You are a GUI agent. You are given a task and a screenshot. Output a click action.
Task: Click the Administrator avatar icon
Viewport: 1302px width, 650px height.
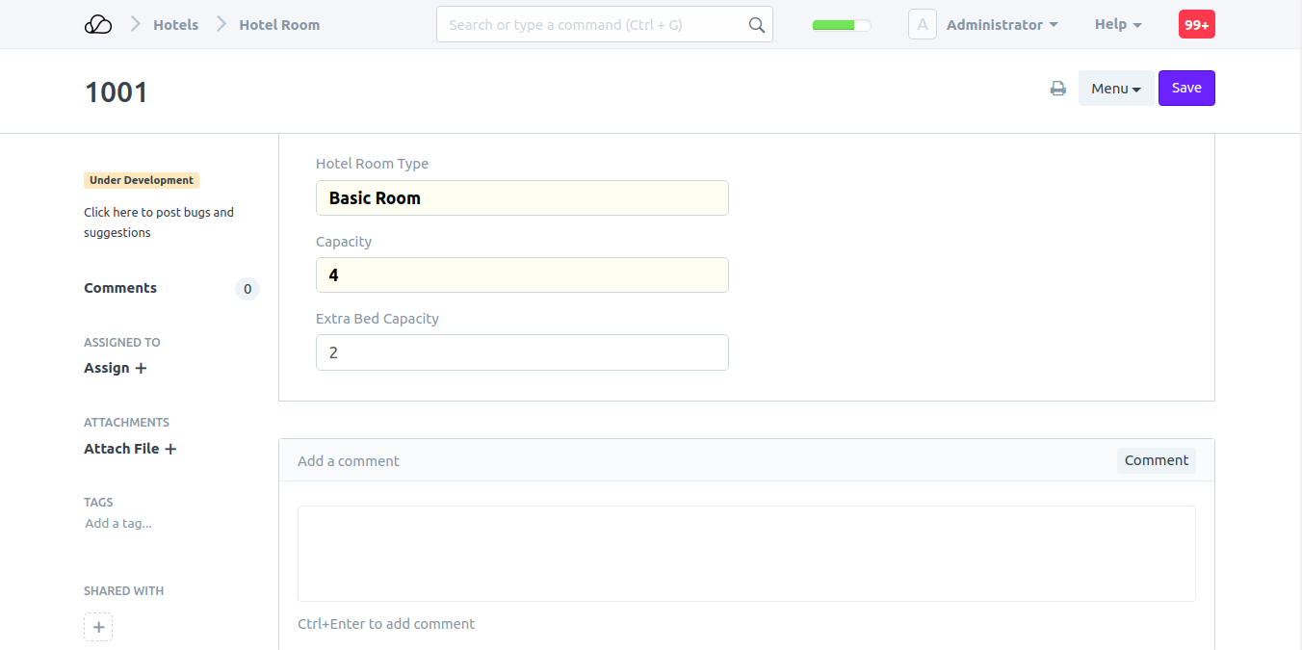click(x=922, y=25)
